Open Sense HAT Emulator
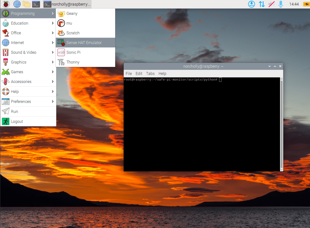 tap(84, 43)
